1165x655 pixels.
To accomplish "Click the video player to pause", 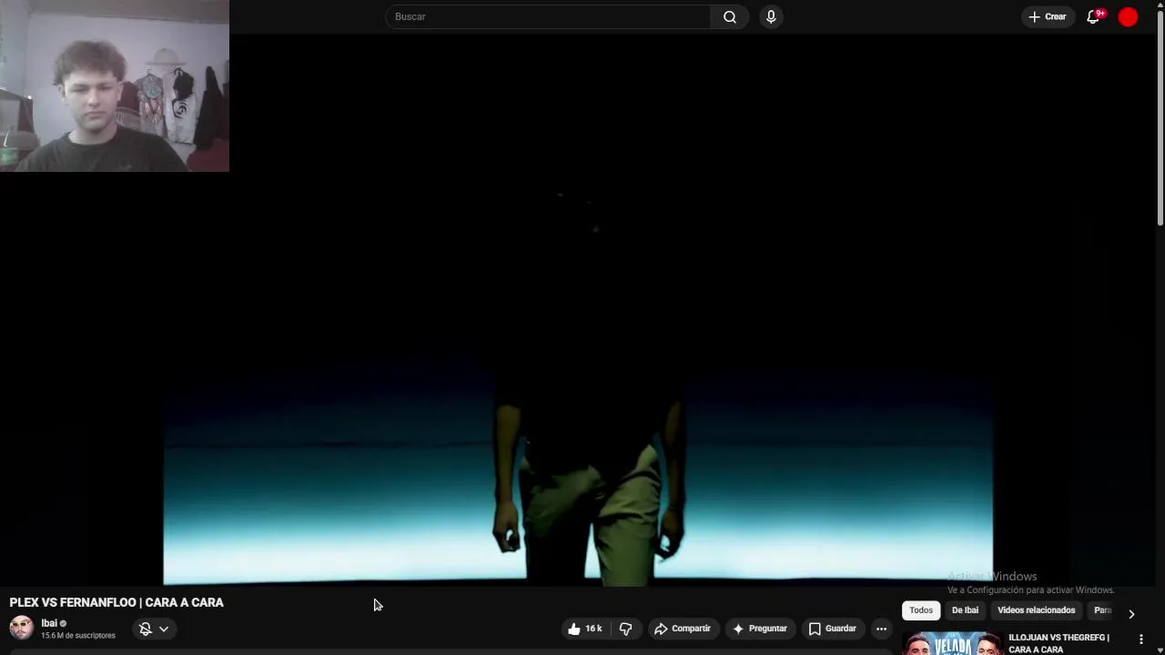I will coord(578,309).
